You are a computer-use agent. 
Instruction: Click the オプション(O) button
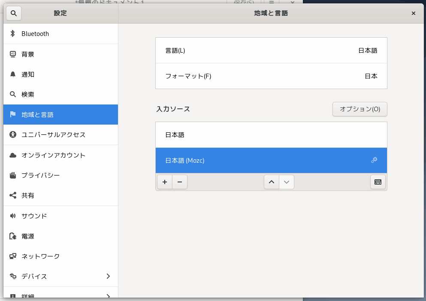[360, 109]
